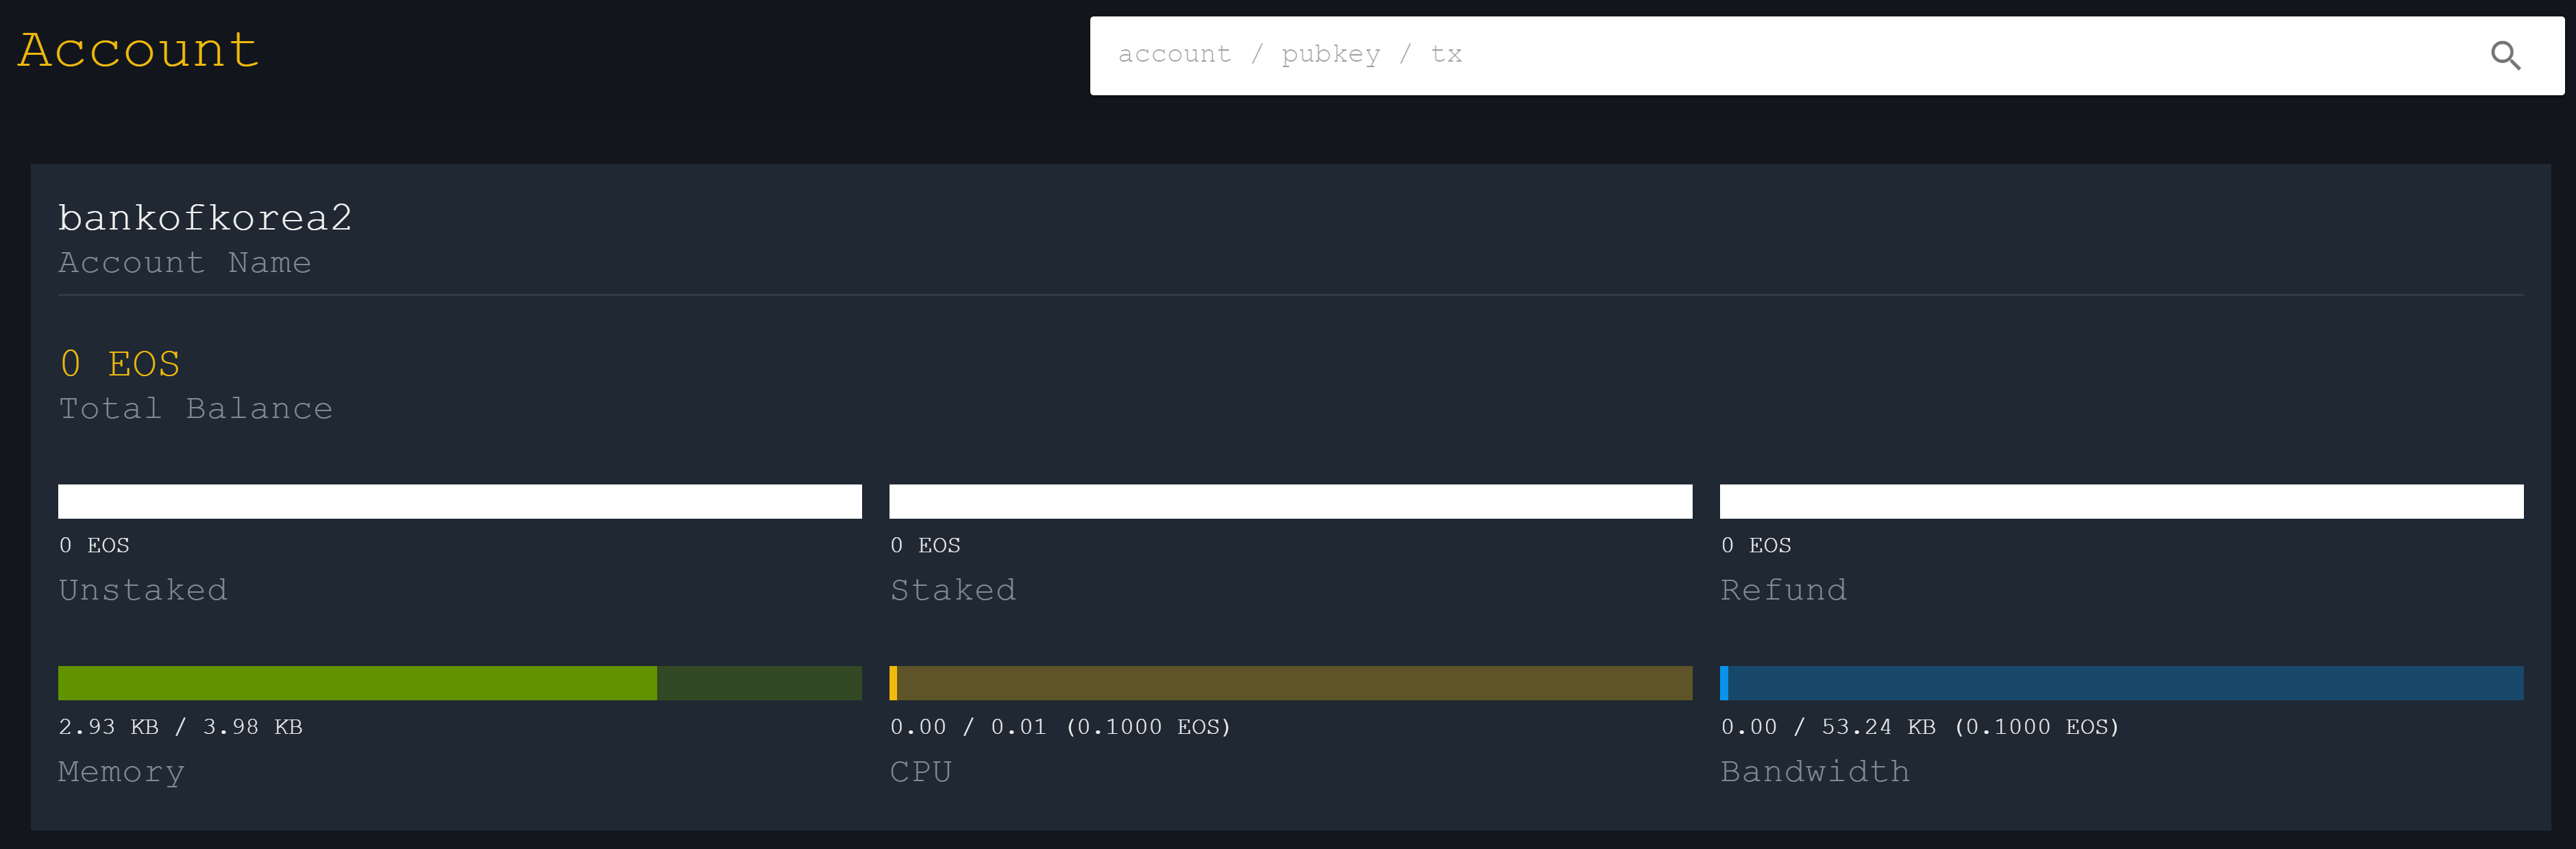Click the Memory label

[121, 772]
